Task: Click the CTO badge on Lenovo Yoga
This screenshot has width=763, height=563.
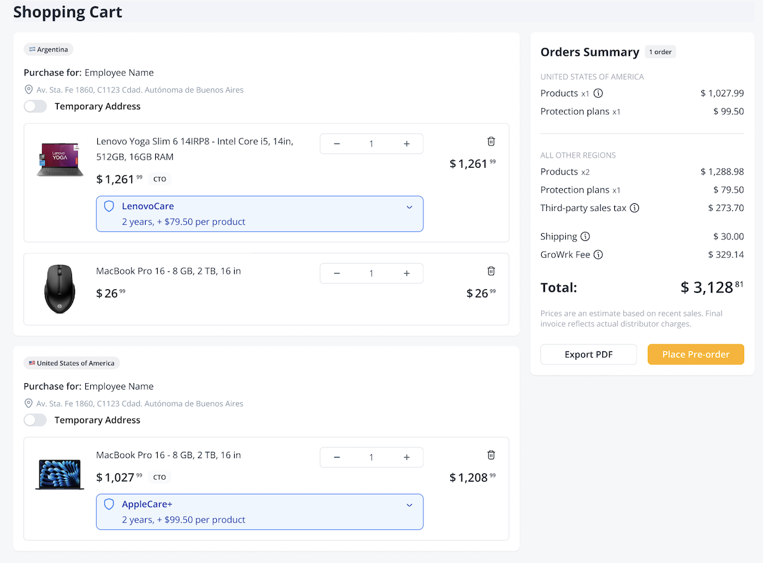Action: 160,179
